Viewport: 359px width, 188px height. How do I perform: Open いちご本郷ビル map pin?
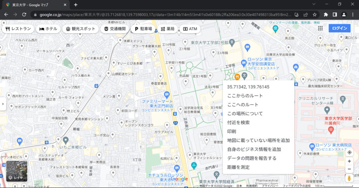(x=66, y=140)
